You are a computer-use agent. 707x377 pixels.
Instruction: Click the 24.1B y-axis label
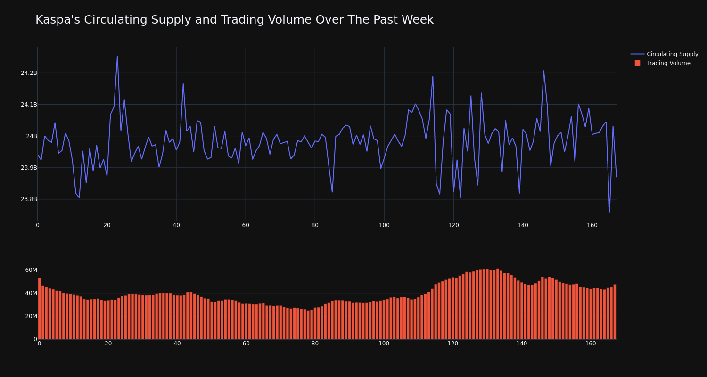tap(29, 105)
